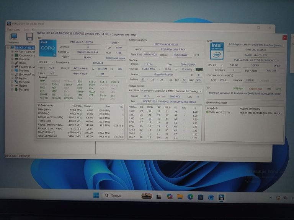Select the Монітор tree item

click(24, 71)
